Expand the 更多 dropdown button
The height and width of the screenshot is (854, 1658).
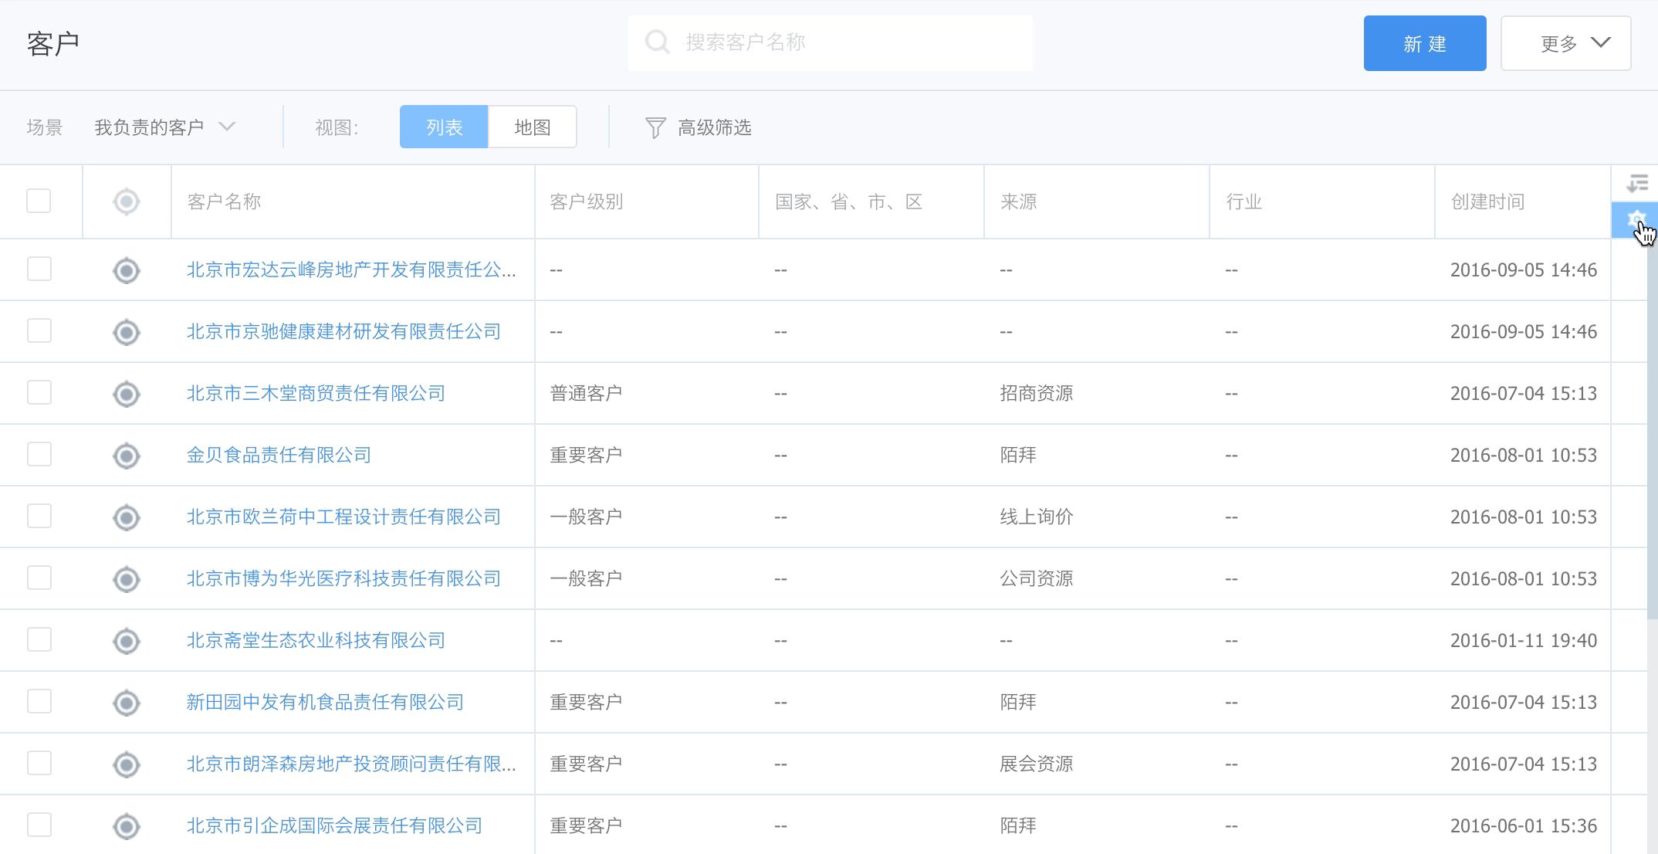coord(1565,43)
